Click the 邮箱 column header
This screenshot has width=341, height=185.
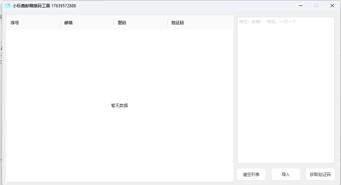(69, 23)
